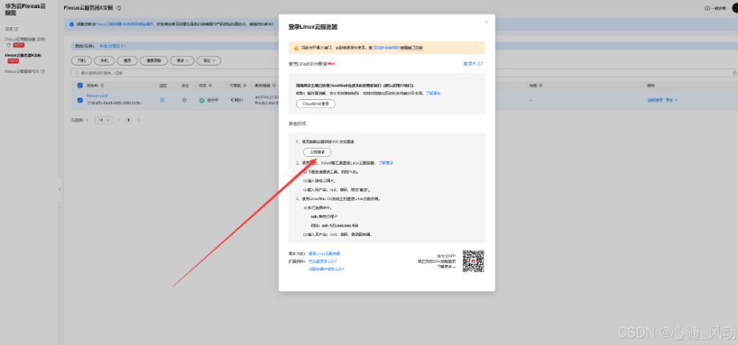Expand the More dropdown in the operations column

[x=671, y=100]
